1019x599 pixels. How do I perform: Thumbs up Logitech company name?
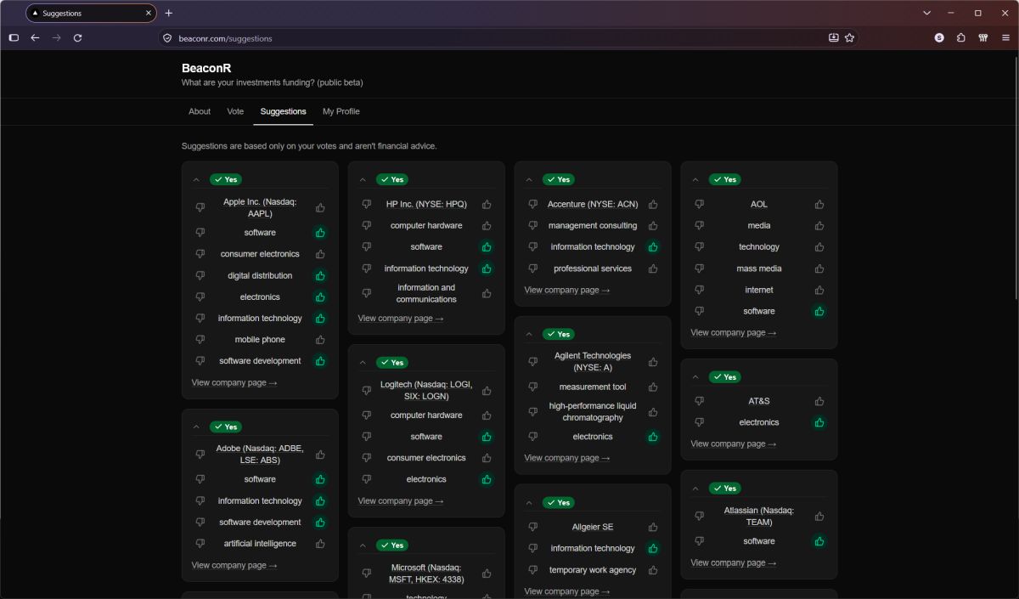click(487, 391)
